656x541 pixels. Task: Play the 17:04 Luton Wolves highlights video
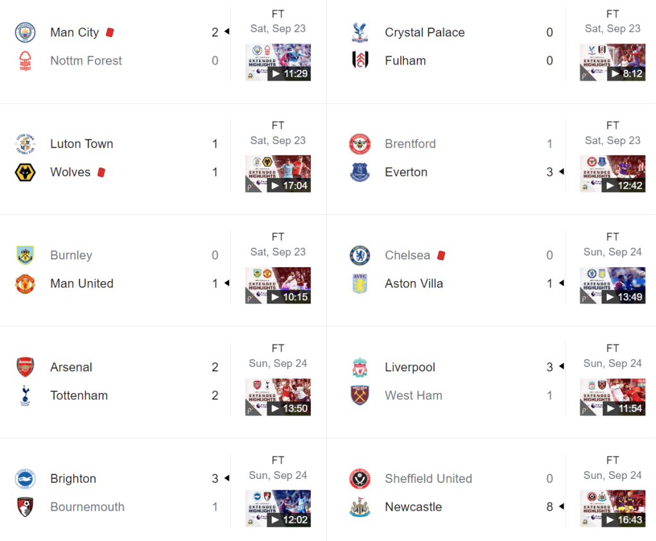pyautogui.click(x=278, y=174)
